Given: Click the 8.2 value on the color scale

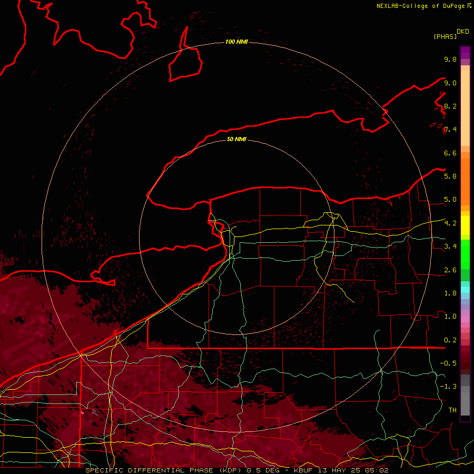Looking at the screenshot, I should pyautogui.click(x=450, y=106).
